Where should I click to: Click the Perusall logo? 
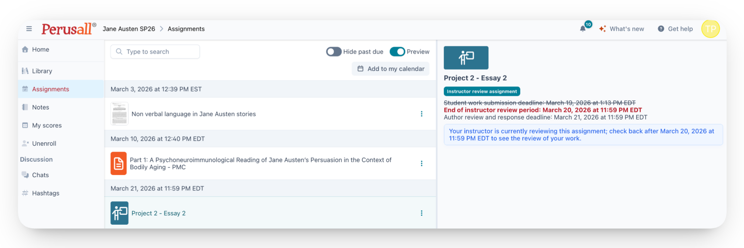(x=69, y=29)
